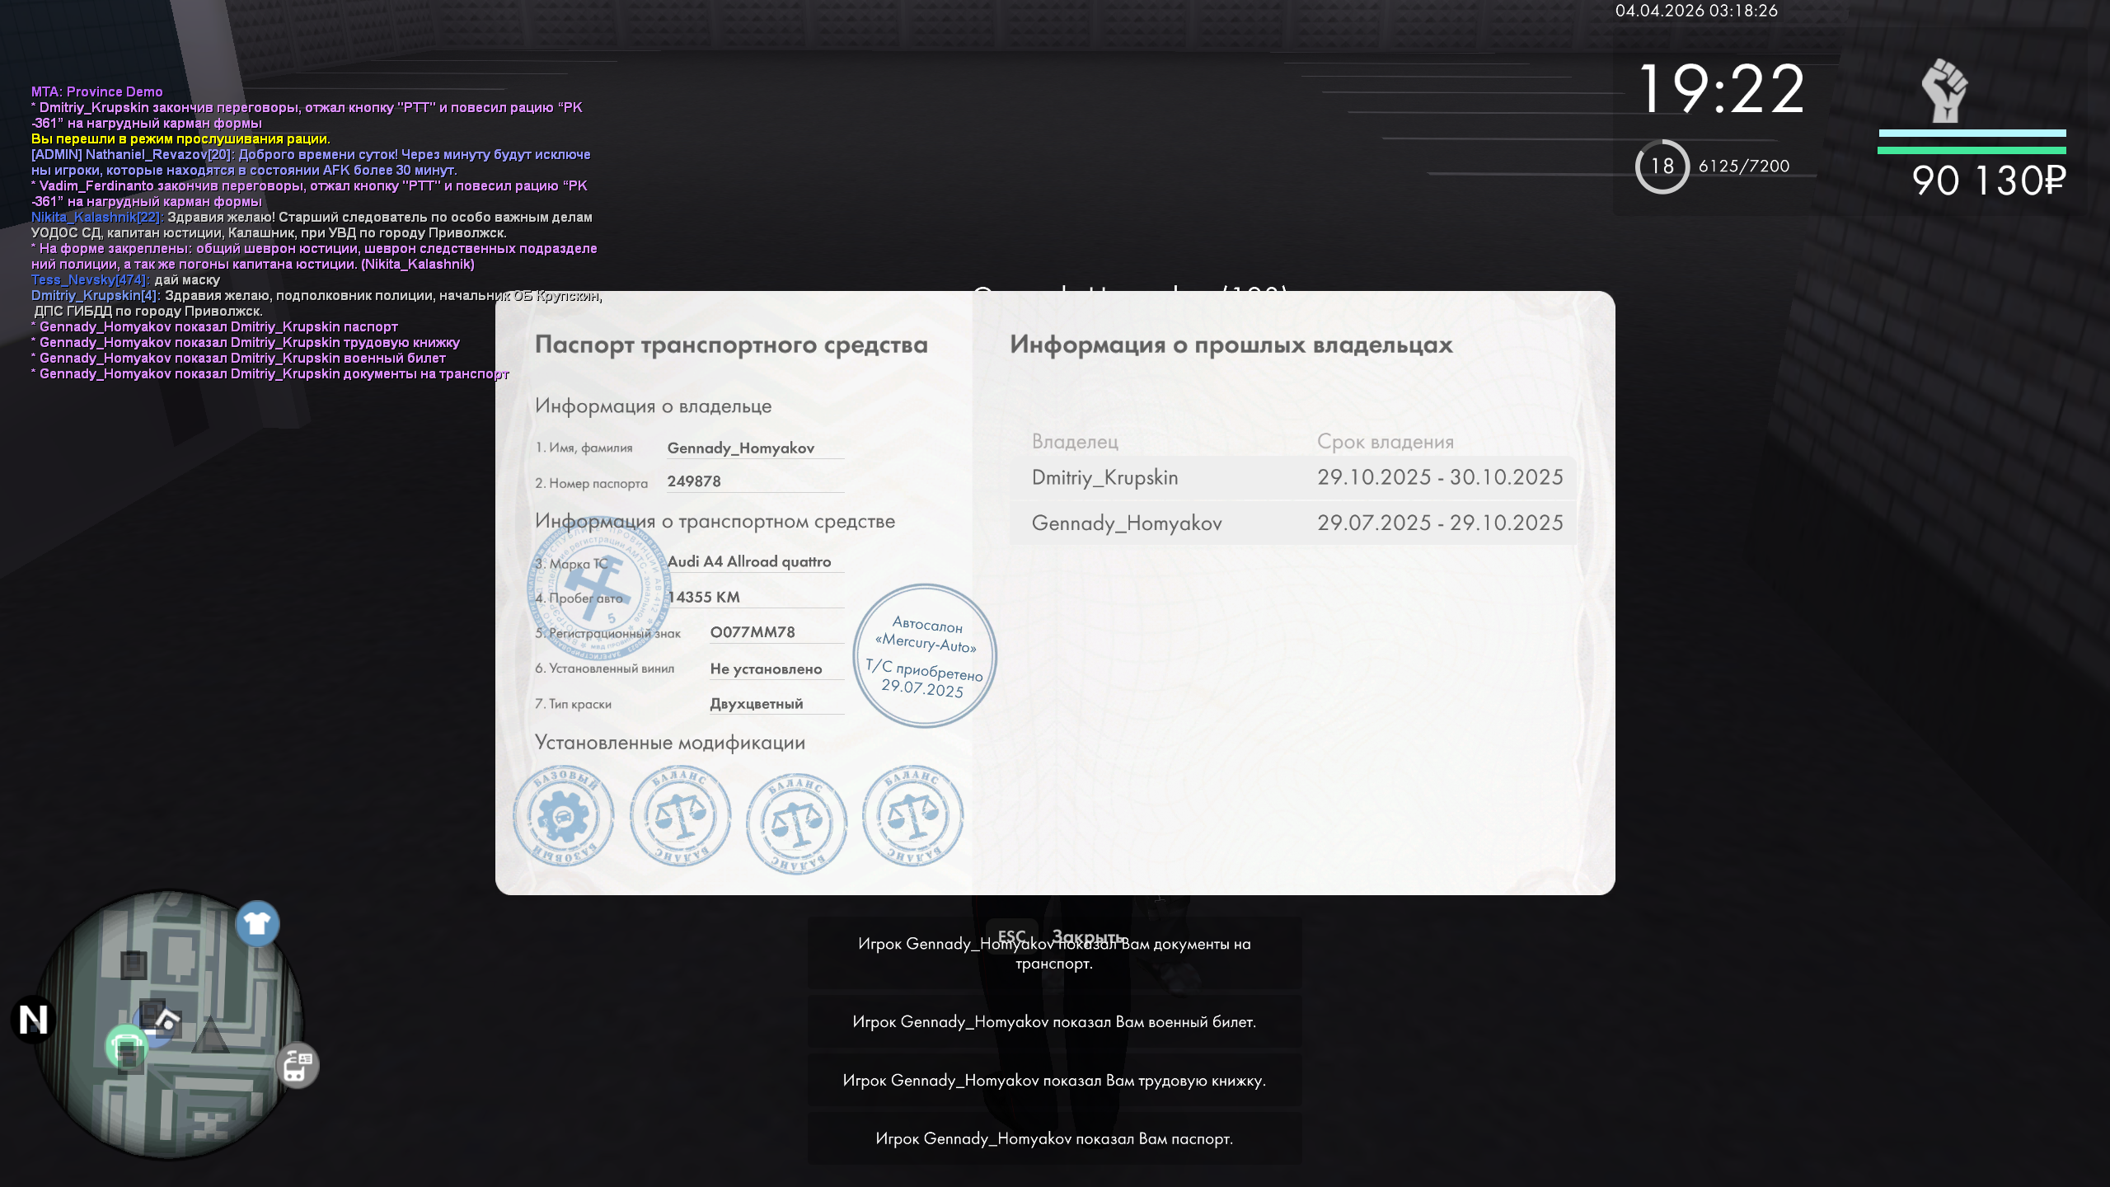Click the gray bus license minimap marker
Viewport: 2110px width, 1187px height.
297,1065
